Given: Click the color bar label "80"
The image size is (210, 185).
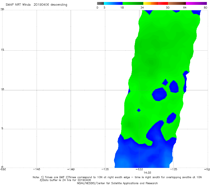Looking at the screenshot, I should [205, 8].
